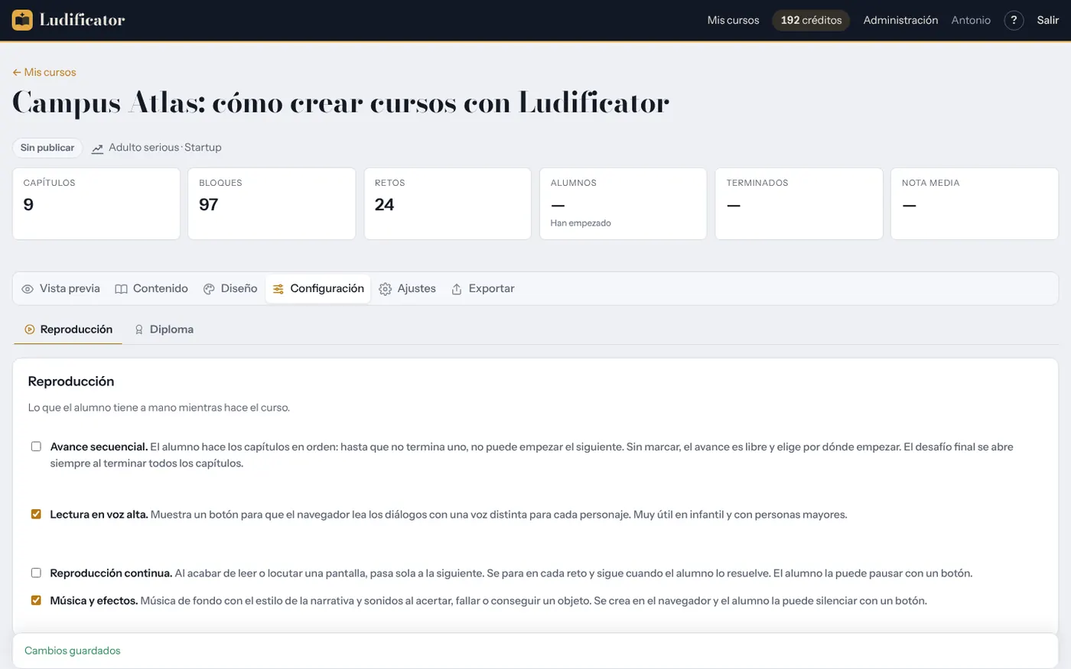Enable the Avance secuencial checkbox
The width and height of the screenshot is (1071, 669).
click(36, 447)
